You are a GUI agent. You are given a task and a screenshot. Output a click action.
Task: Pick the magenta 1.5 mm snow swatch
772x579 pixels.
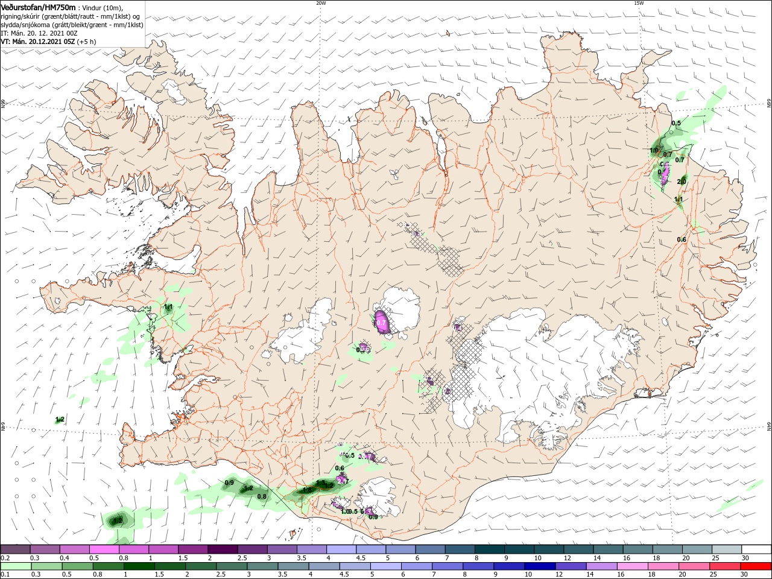tap(193, 549)
